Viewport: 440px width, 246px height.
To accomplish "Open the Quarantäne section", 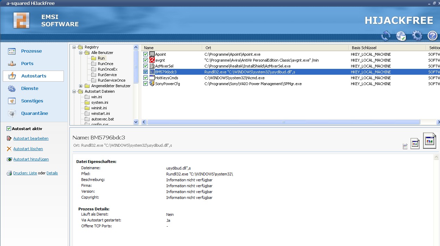I will coord(35,113).
